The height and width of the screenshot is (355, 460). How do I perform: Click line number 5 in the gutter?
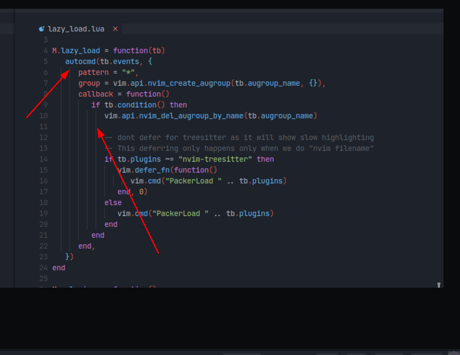(45, 61)
